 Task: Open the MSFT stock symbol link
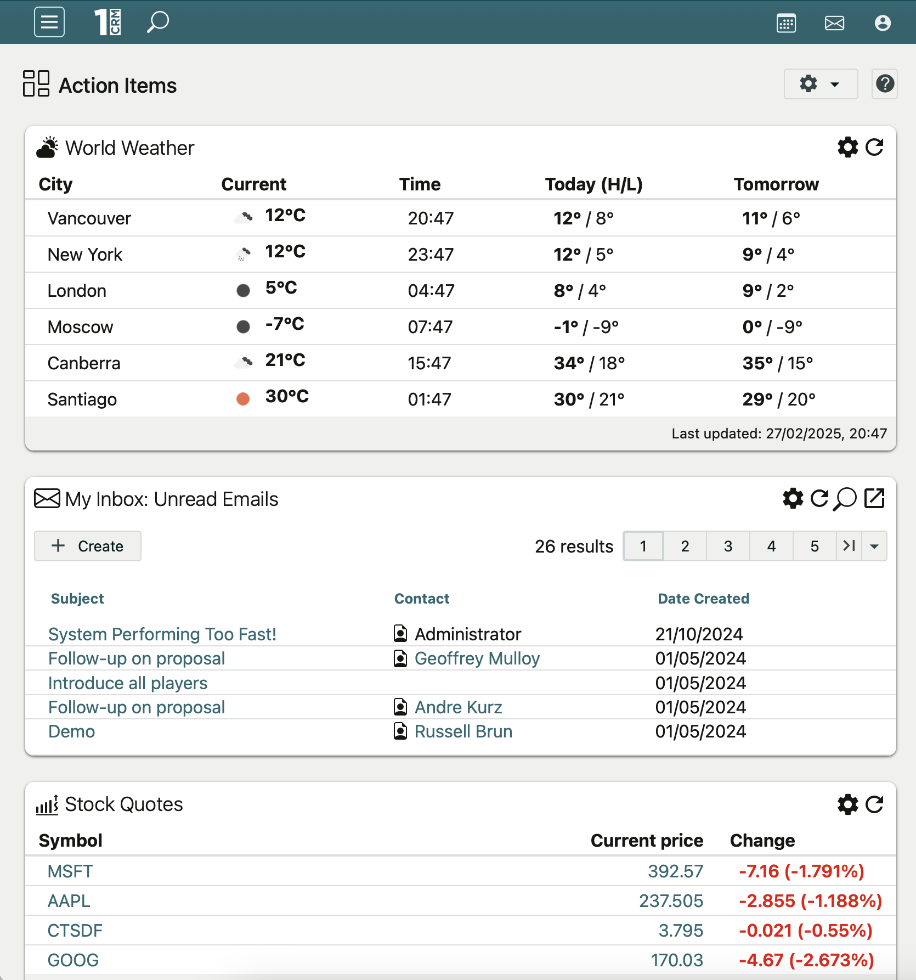coord(70,871)
